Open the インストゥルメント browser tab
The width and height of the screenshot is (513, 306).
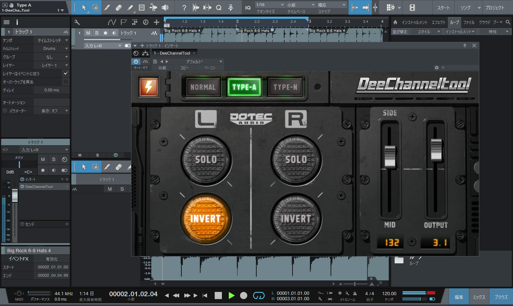(415, 22)
